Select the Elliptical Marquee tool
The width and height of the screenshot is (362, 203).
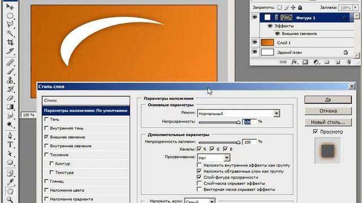10,16
